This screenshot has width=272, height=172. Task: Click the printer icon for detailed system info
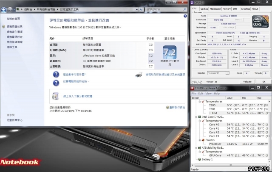[139, 75]
